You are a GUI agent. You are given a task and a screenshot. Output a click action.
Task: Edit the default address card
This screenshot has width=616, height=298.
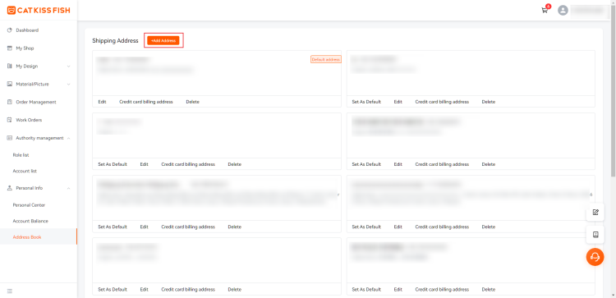point(102,102)
